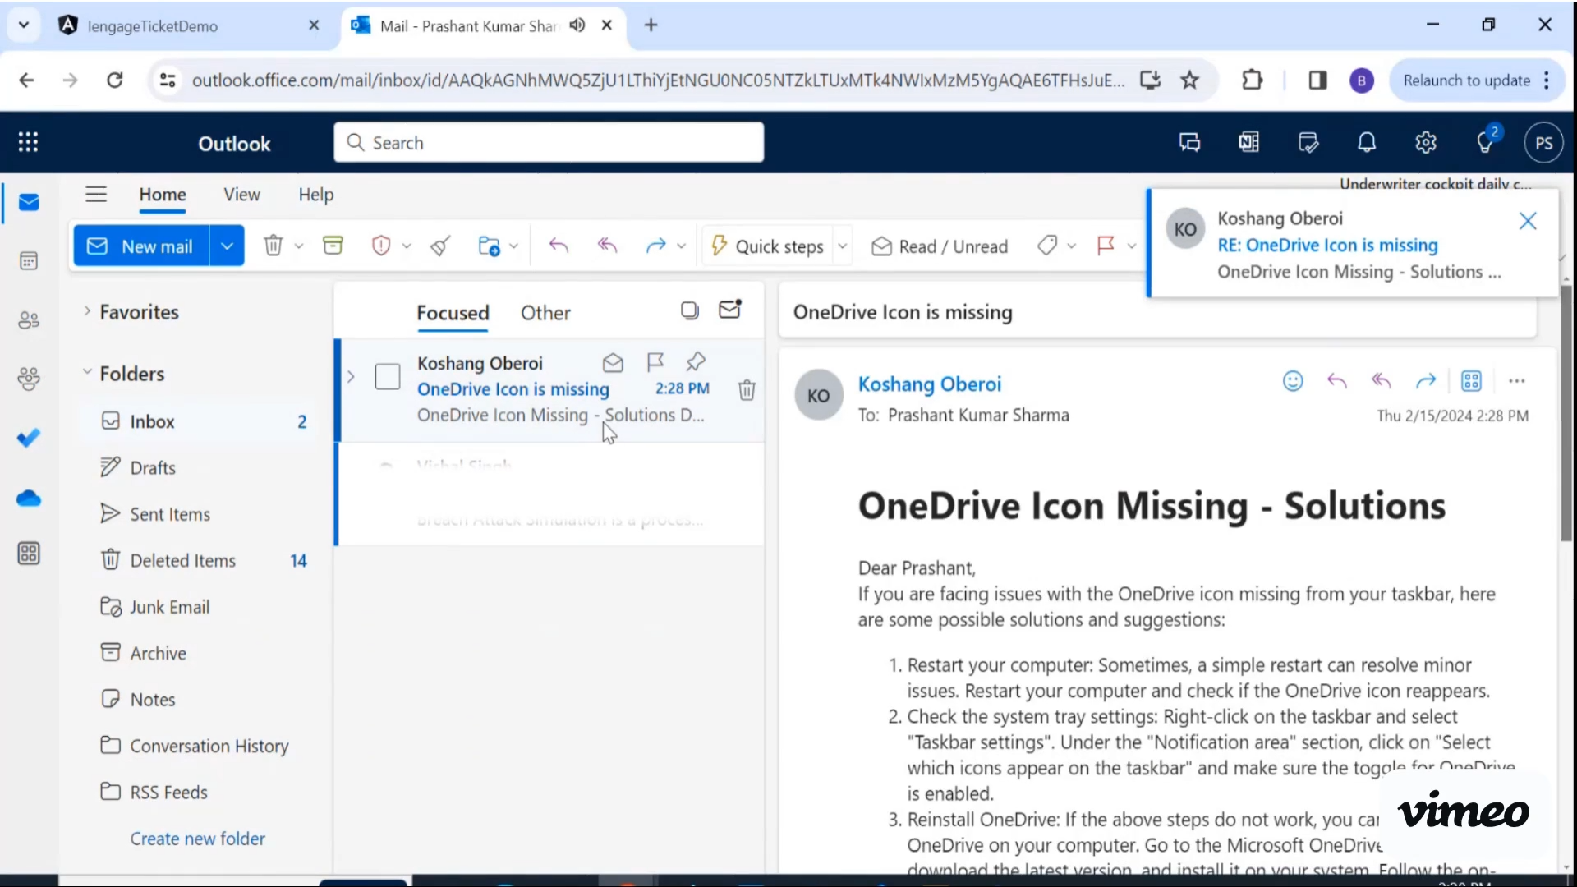Screen dimensions: 1577x887
Task: Open OneNote feed icon in header
Action: point(1248,142)
